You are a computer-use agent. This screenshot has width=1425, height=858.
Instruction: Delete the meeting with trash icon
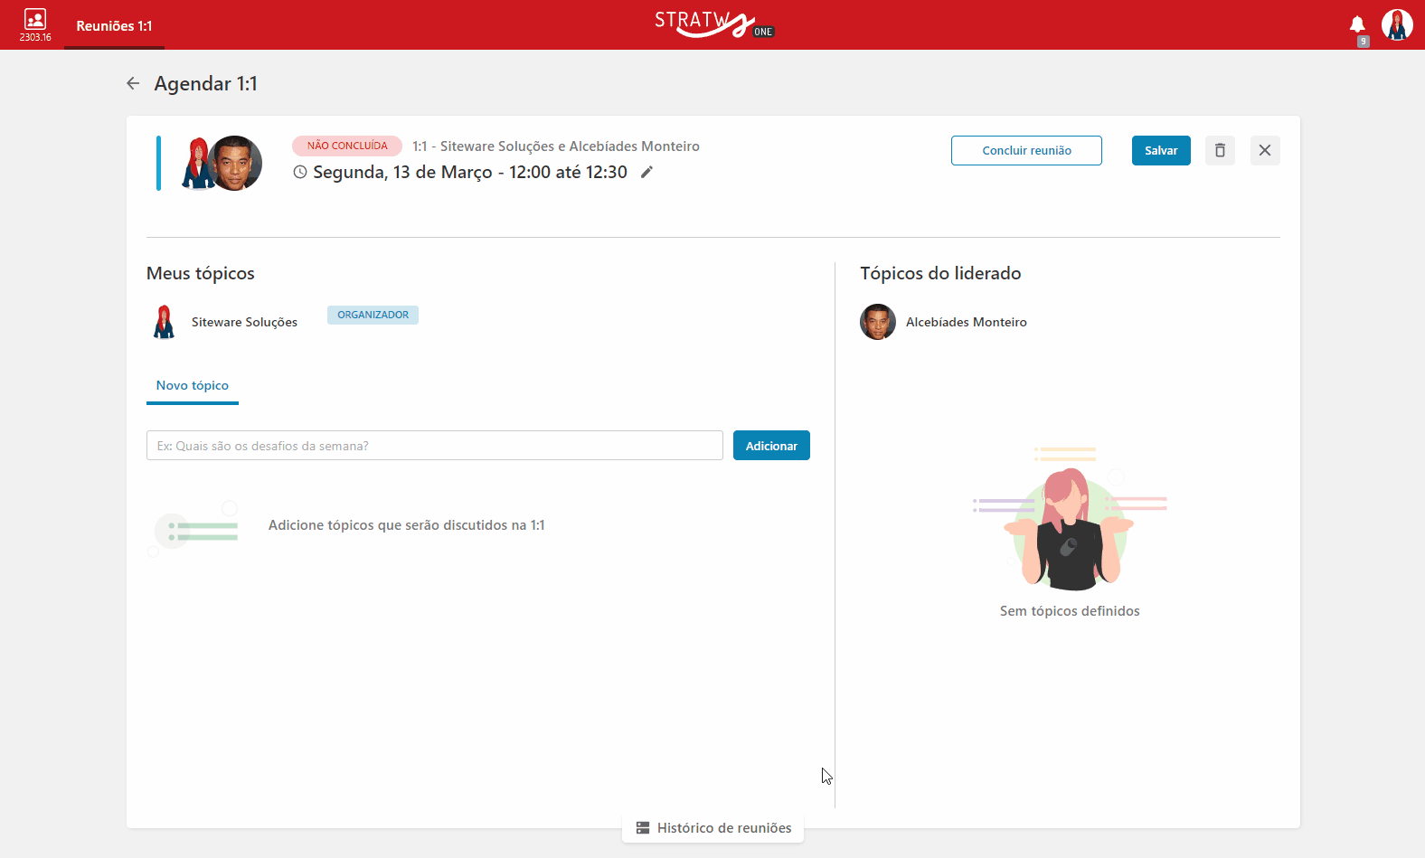pos(1220,151)
